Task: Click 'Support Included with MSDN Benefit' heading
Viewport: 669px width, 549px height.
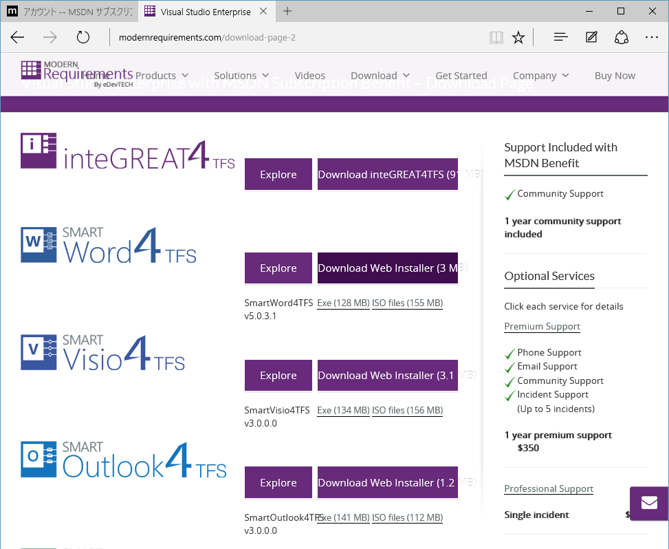Action: pyautogui.click(x=560, y=155)
